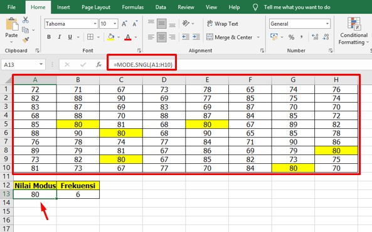Switch to the Page Layout tab
The width and height of the screenshot is (372, 232).
(x=96, y=7)
